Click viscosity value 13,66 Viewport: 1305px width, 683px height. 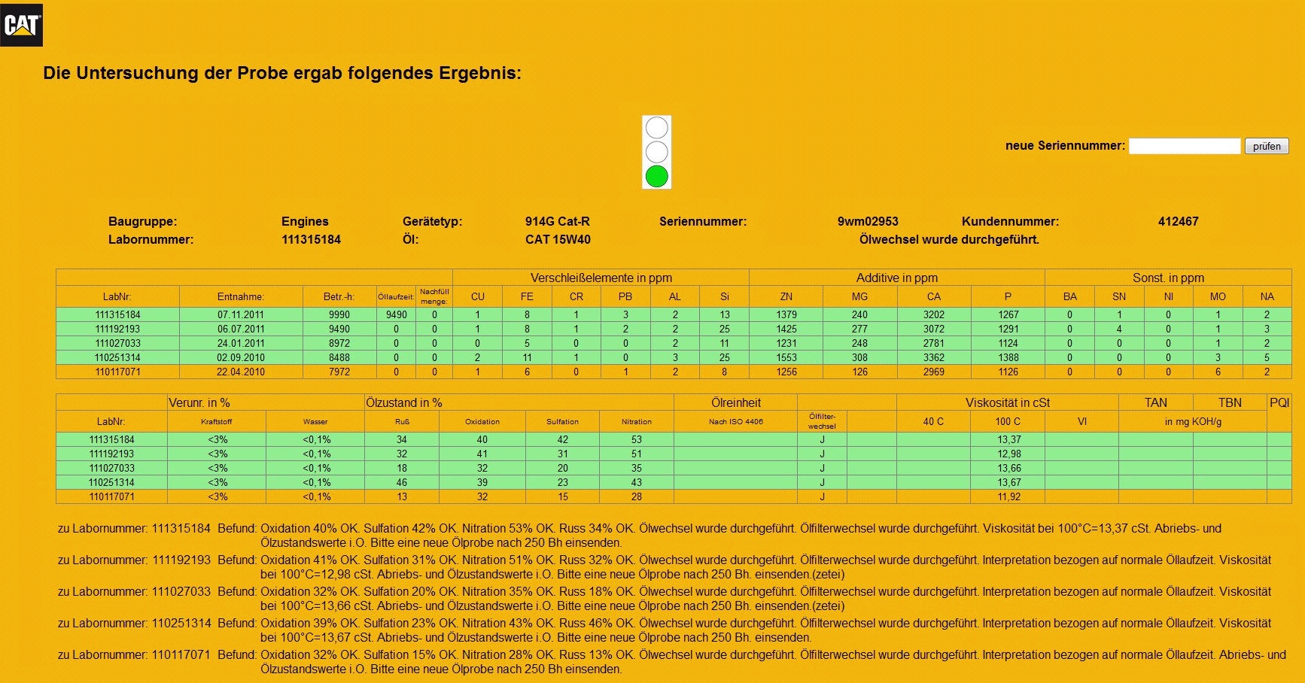coord(1008,468)
